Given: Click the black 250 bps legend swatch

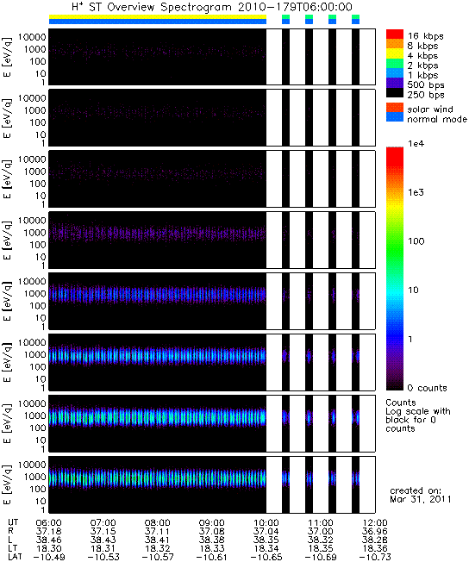Looking at the screenshot, I should click(395, 92).
